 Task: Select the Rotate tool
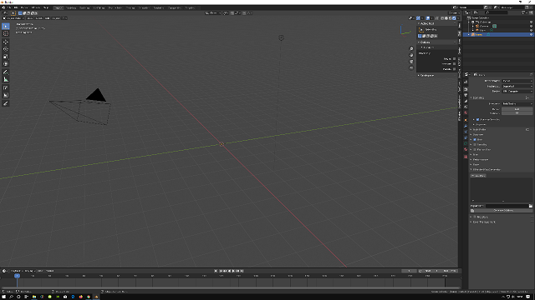click(6, 49)
